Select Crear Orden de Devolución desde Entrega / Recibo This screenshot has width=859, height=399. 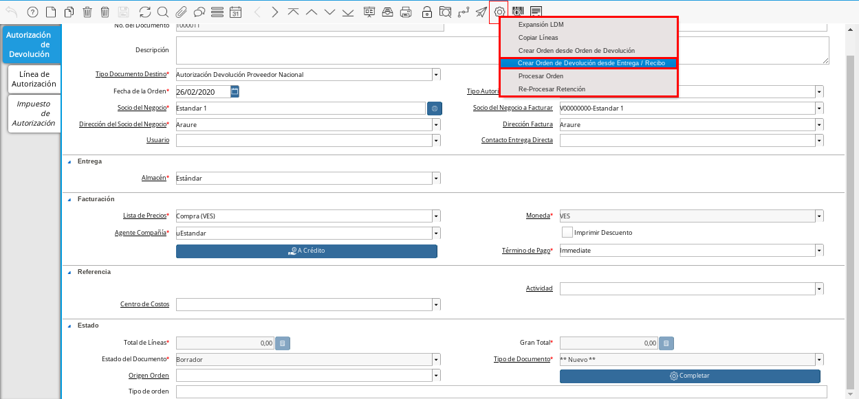[591, 63]
